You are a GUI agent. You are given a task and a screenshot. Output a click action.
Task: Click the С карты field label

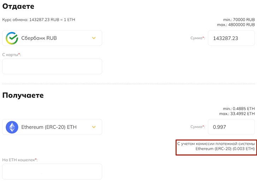point(11,55)
